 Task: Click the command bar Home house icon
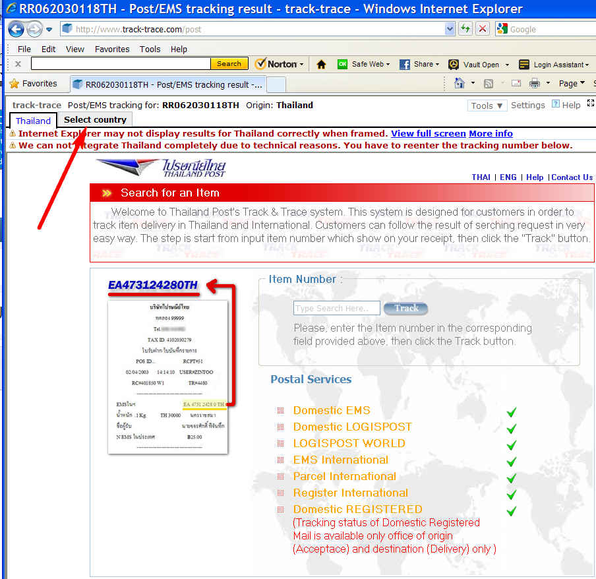tap(460, 83)
